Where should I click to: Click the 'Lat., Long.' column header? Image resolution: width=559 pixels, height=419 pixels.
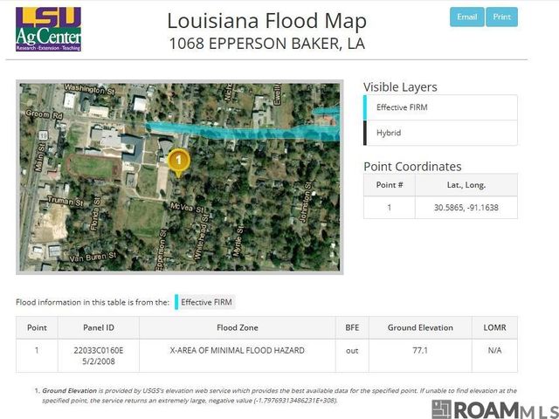click(466, 185)
